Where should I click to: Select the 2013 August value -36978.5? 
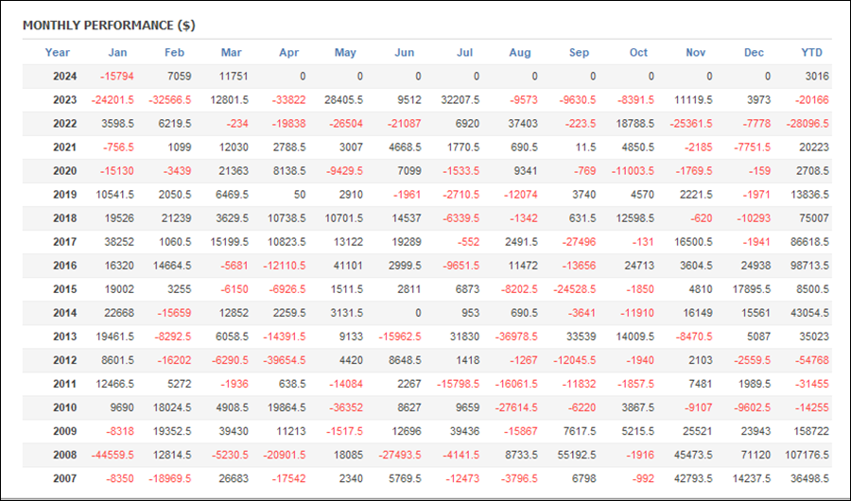[516, 337]
